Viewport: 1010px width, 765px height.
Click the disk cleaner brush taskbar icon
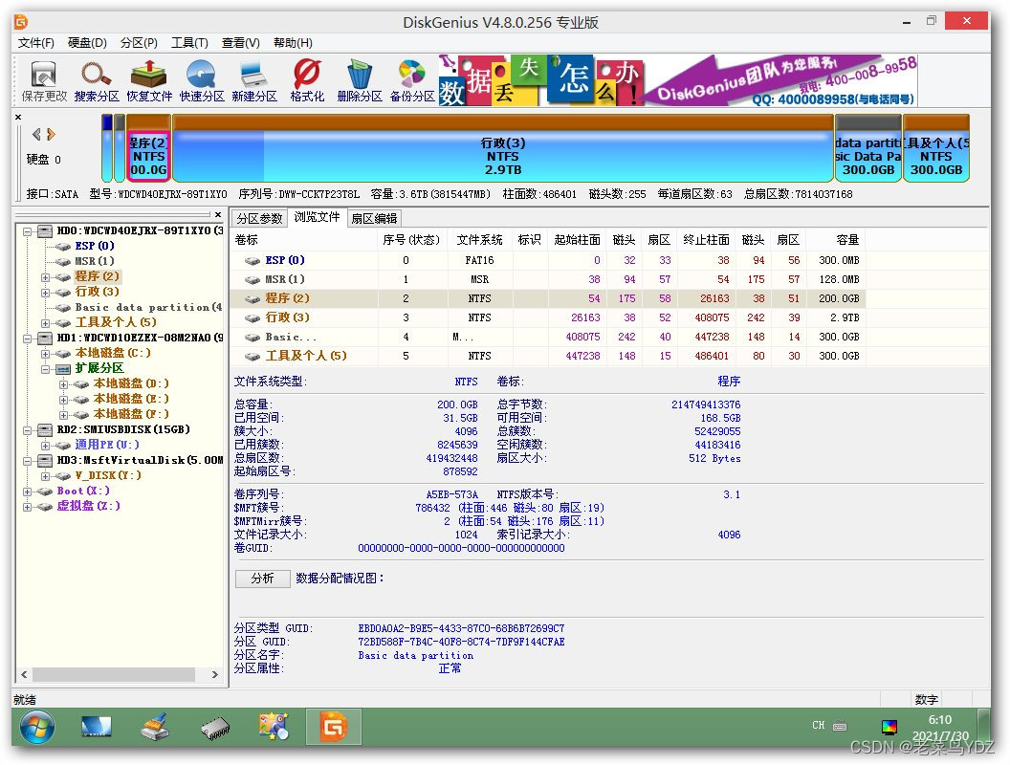[155, 727]
